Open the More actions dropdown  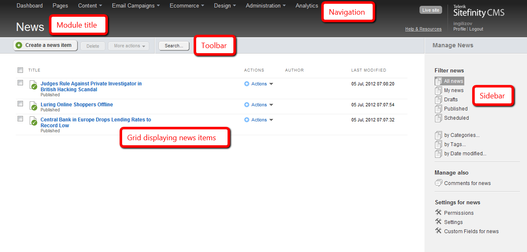[129, 46]
